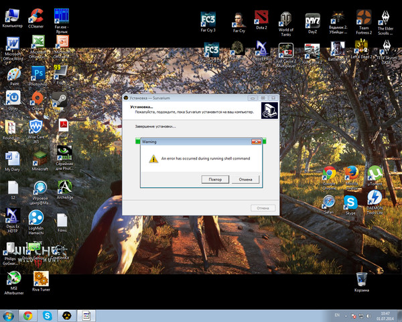Select the Fraps desktop icon
The image size is (402, 322).
tap(60, 74)
